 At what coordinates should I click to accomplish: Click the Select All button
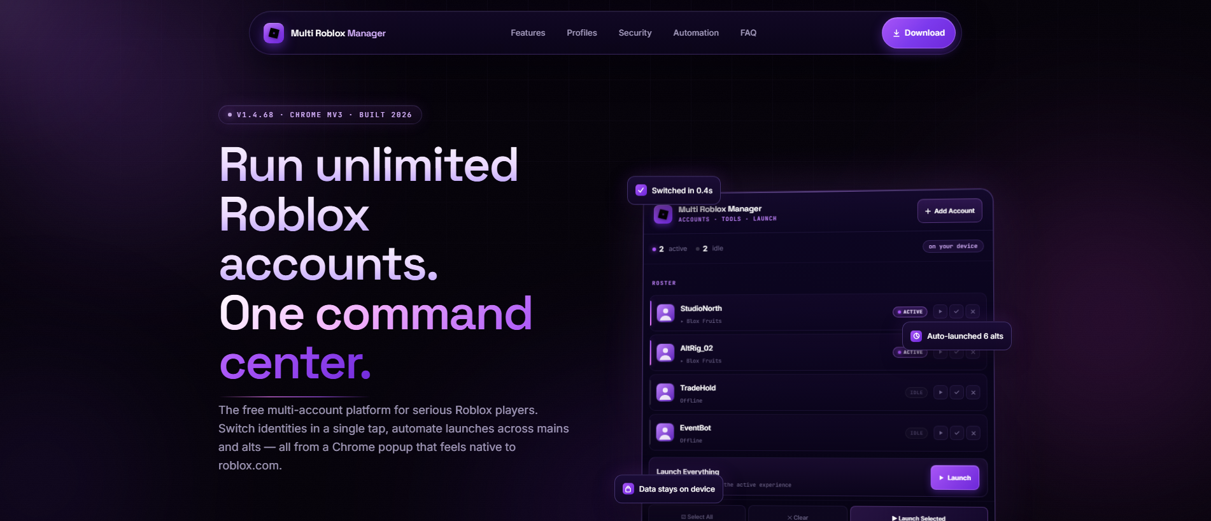[697, 515]
